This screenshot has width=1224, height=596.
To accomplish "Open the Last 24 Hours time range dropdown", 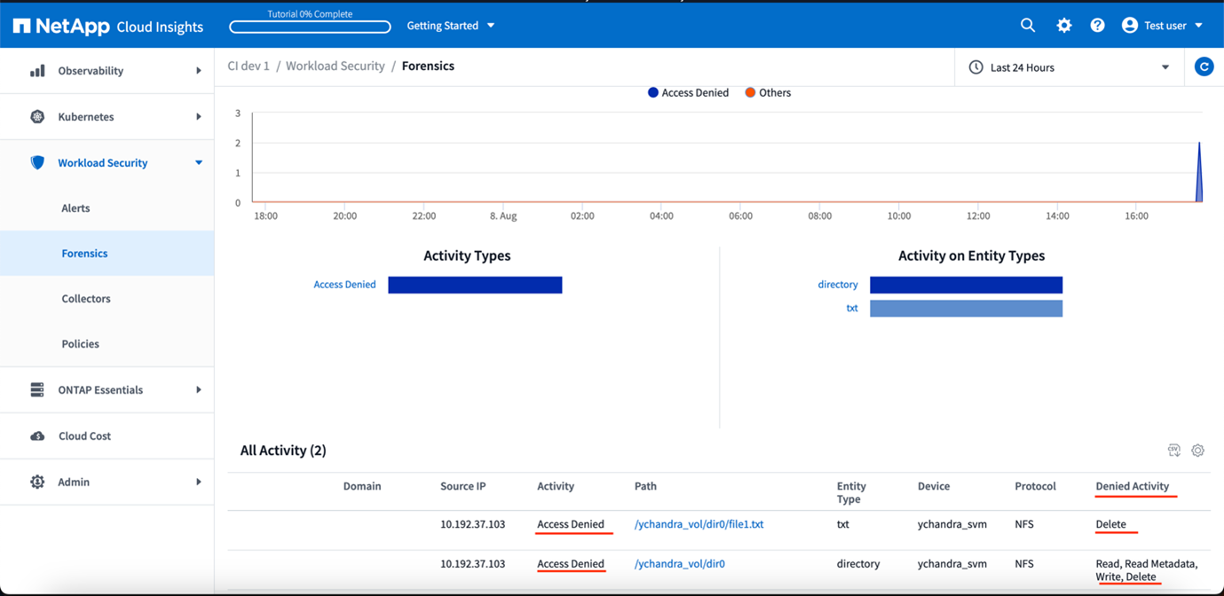I will tap(1069, 67).
